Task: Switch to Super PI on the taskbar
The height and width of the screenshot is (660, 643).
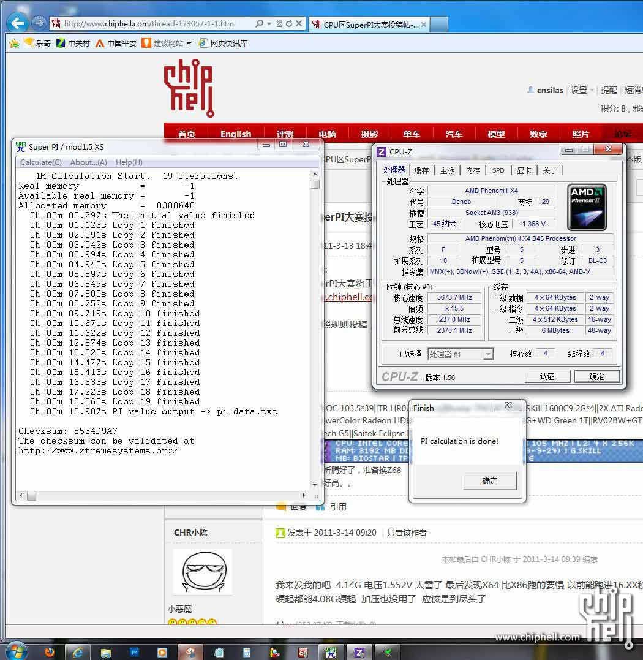Action: point(331,652)
